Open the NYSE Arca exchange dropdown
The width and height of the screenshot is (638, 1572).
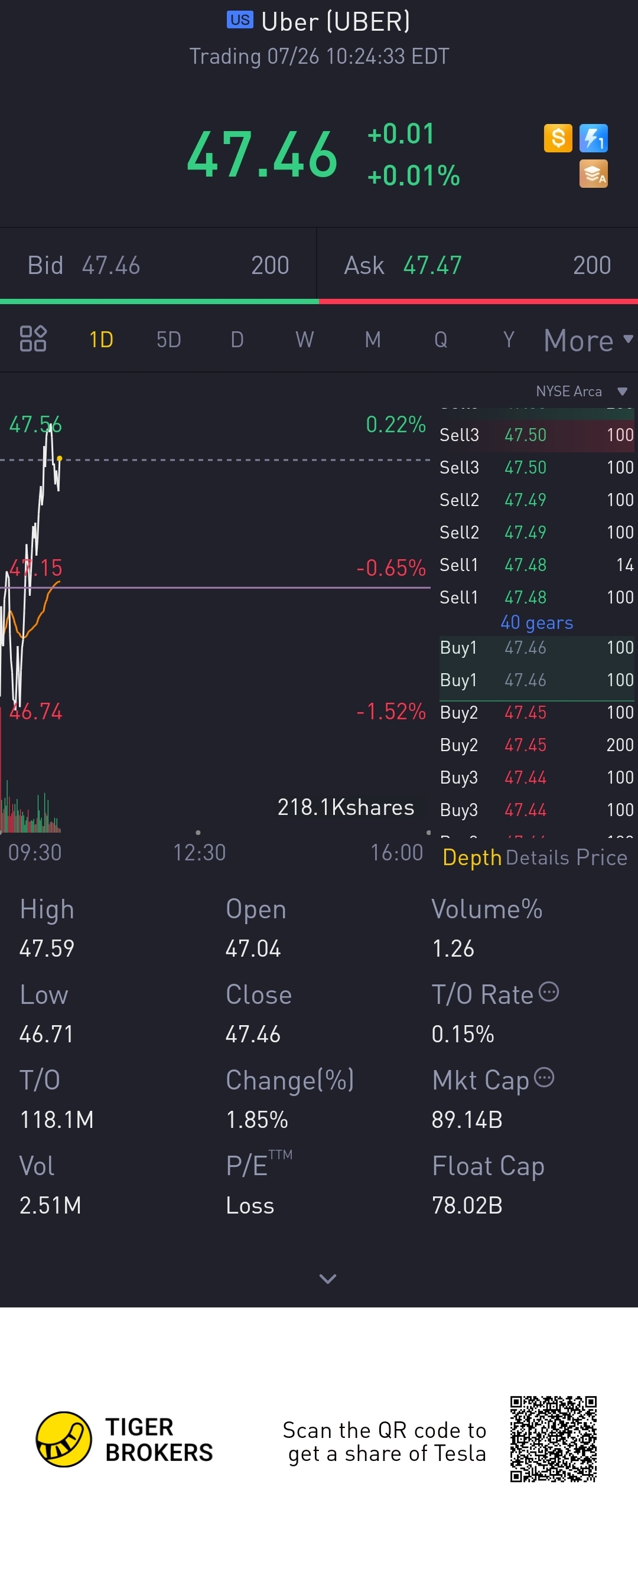[581, 391]
